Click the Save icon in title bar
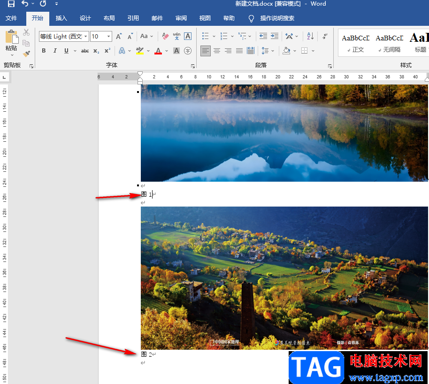Screen dimensions: 429x384 (11, 4)
